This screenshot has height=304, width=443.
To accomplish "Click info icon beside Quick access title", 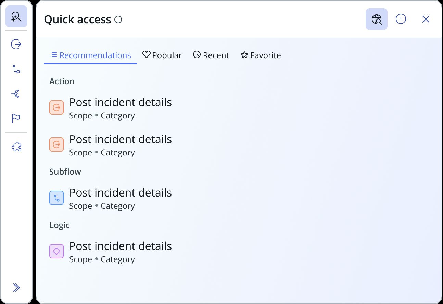I will point(118,20).
